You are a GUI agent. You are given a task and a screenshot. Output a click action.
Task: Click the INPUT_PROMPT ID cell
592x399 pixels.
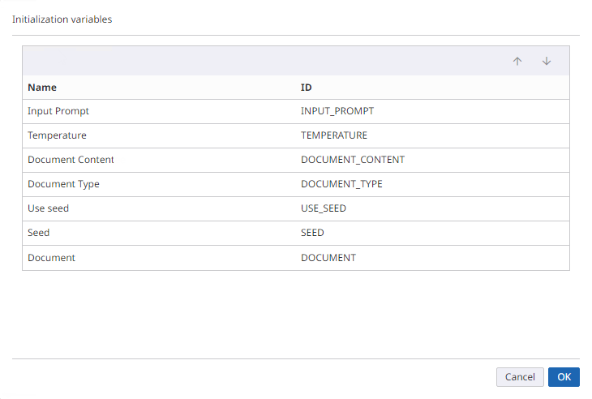tap(337, 111)
